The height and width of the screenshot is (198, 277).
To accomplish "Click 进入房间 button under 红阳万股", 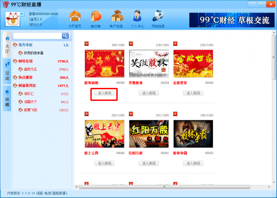I will coord(149,163).
